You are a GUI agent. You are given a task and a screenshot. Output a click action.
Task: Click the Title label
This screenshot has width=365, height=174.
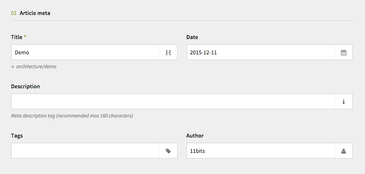17,37
